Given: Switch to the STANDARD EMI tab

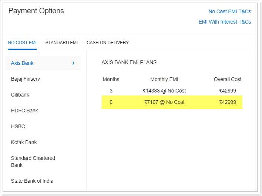Looking at the screenshot, I should click(61, 43).
